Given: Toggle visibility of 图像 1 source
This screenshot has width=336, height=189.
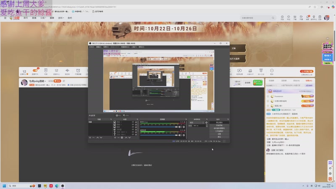Looking at the screenshot, I should pyautogui.click(x=133, y=122).
